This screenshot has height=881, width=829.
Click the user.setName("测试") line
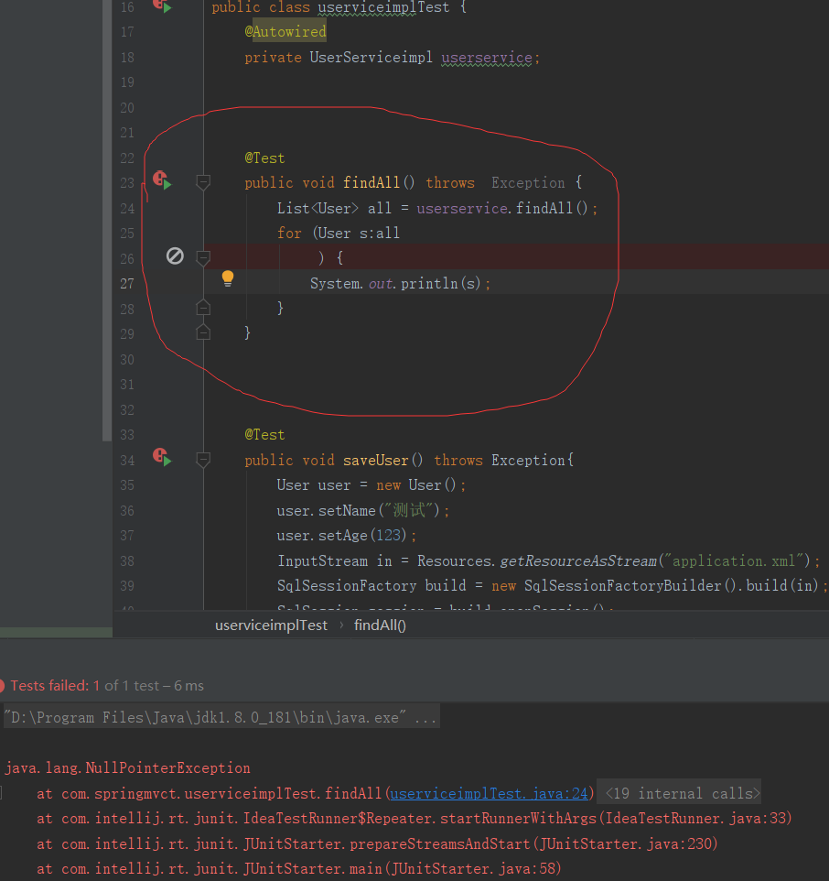(x=362, y=511)
